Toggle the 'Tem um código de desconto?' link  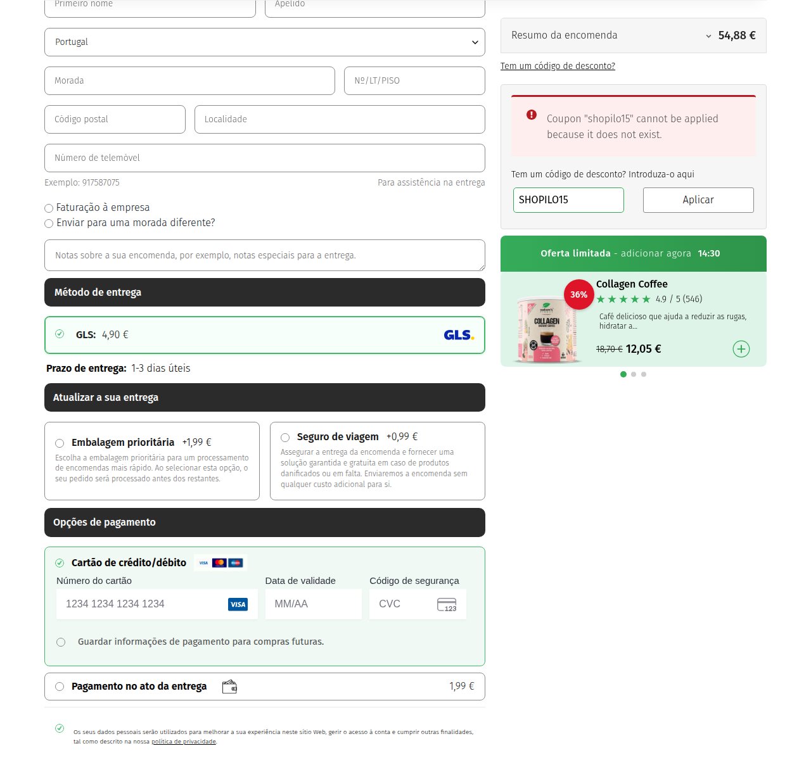click(x=558, y=66)
